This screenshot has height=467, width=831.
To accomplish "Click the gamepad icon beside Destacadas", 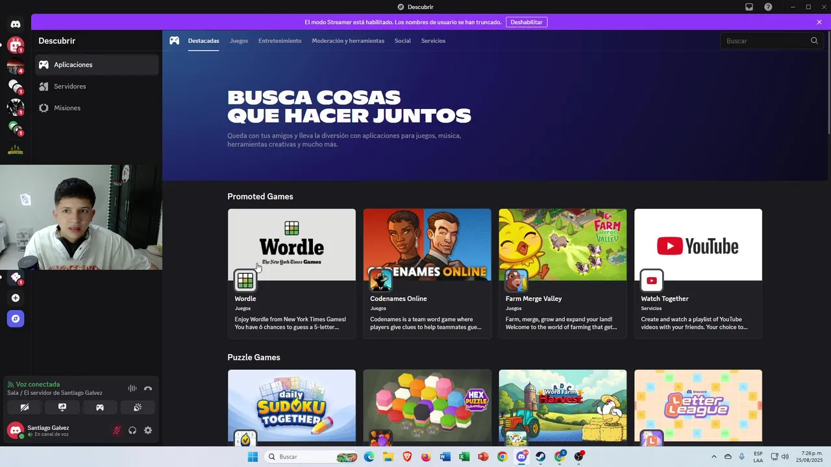I will tap(175, 41).
